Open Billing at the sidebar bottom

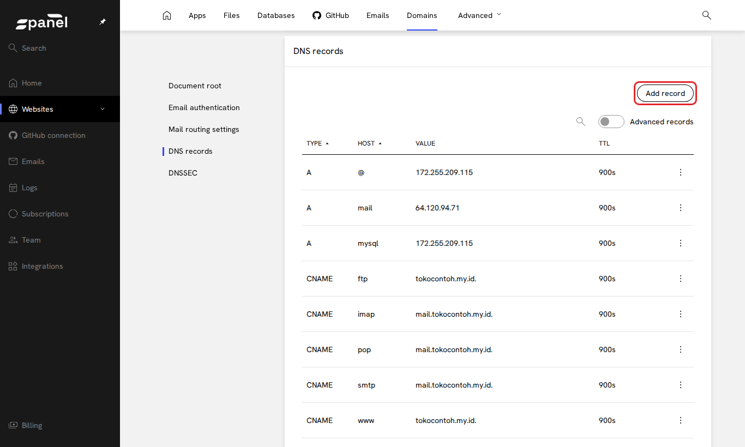60,425
